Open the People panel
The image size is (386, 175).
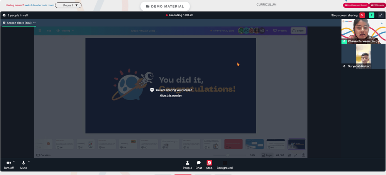click(x=187, y=165)
